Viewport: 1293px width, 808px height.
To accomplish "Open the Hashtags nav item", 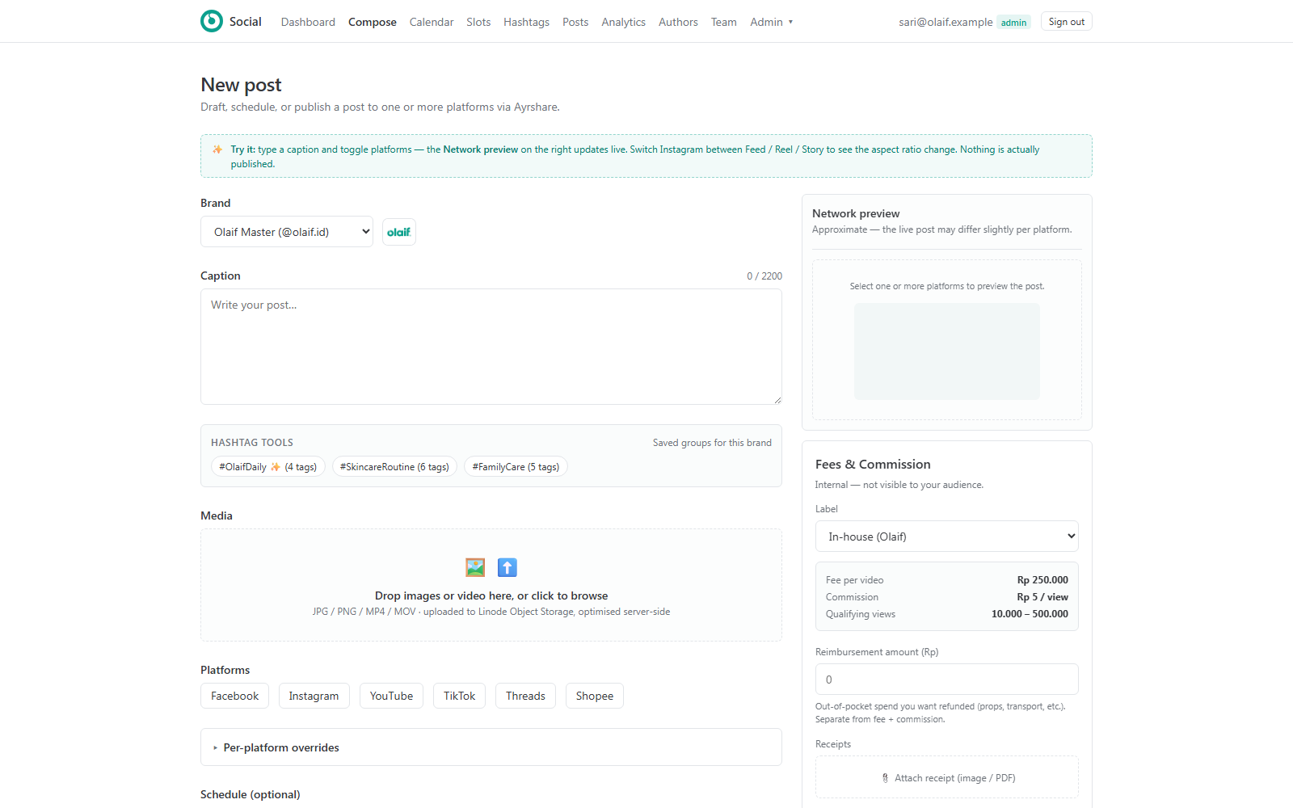I will [526, 22].
